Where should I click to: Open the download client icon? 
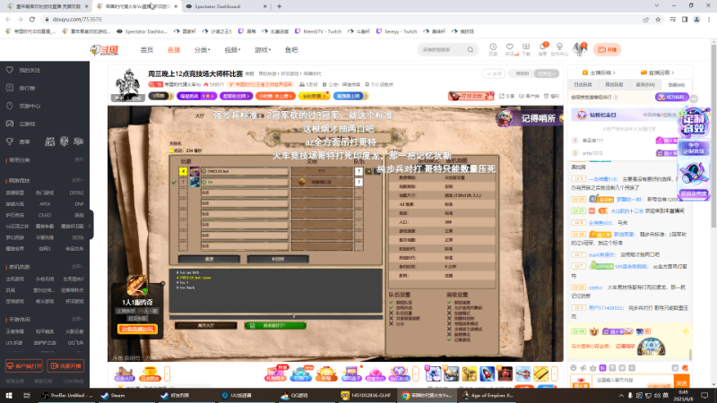tap(526, 47)
